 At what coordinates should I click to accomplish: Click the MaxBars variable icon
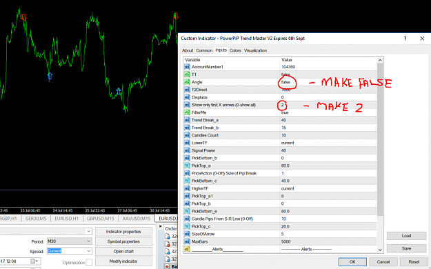[x=187, y=242]
